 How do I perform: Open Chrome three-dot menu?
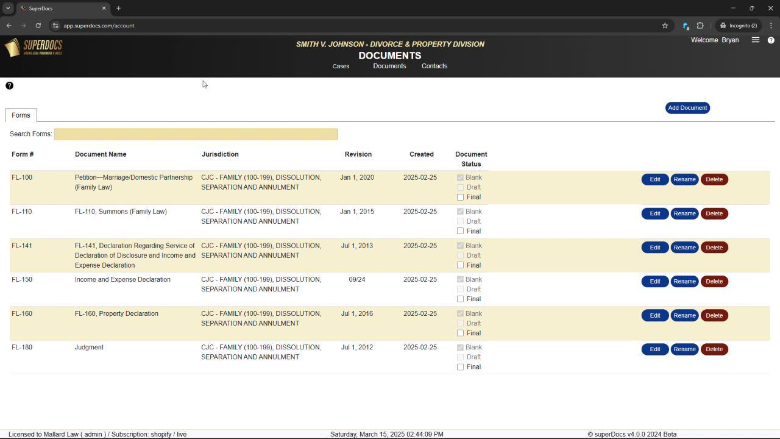coord(771,26)
